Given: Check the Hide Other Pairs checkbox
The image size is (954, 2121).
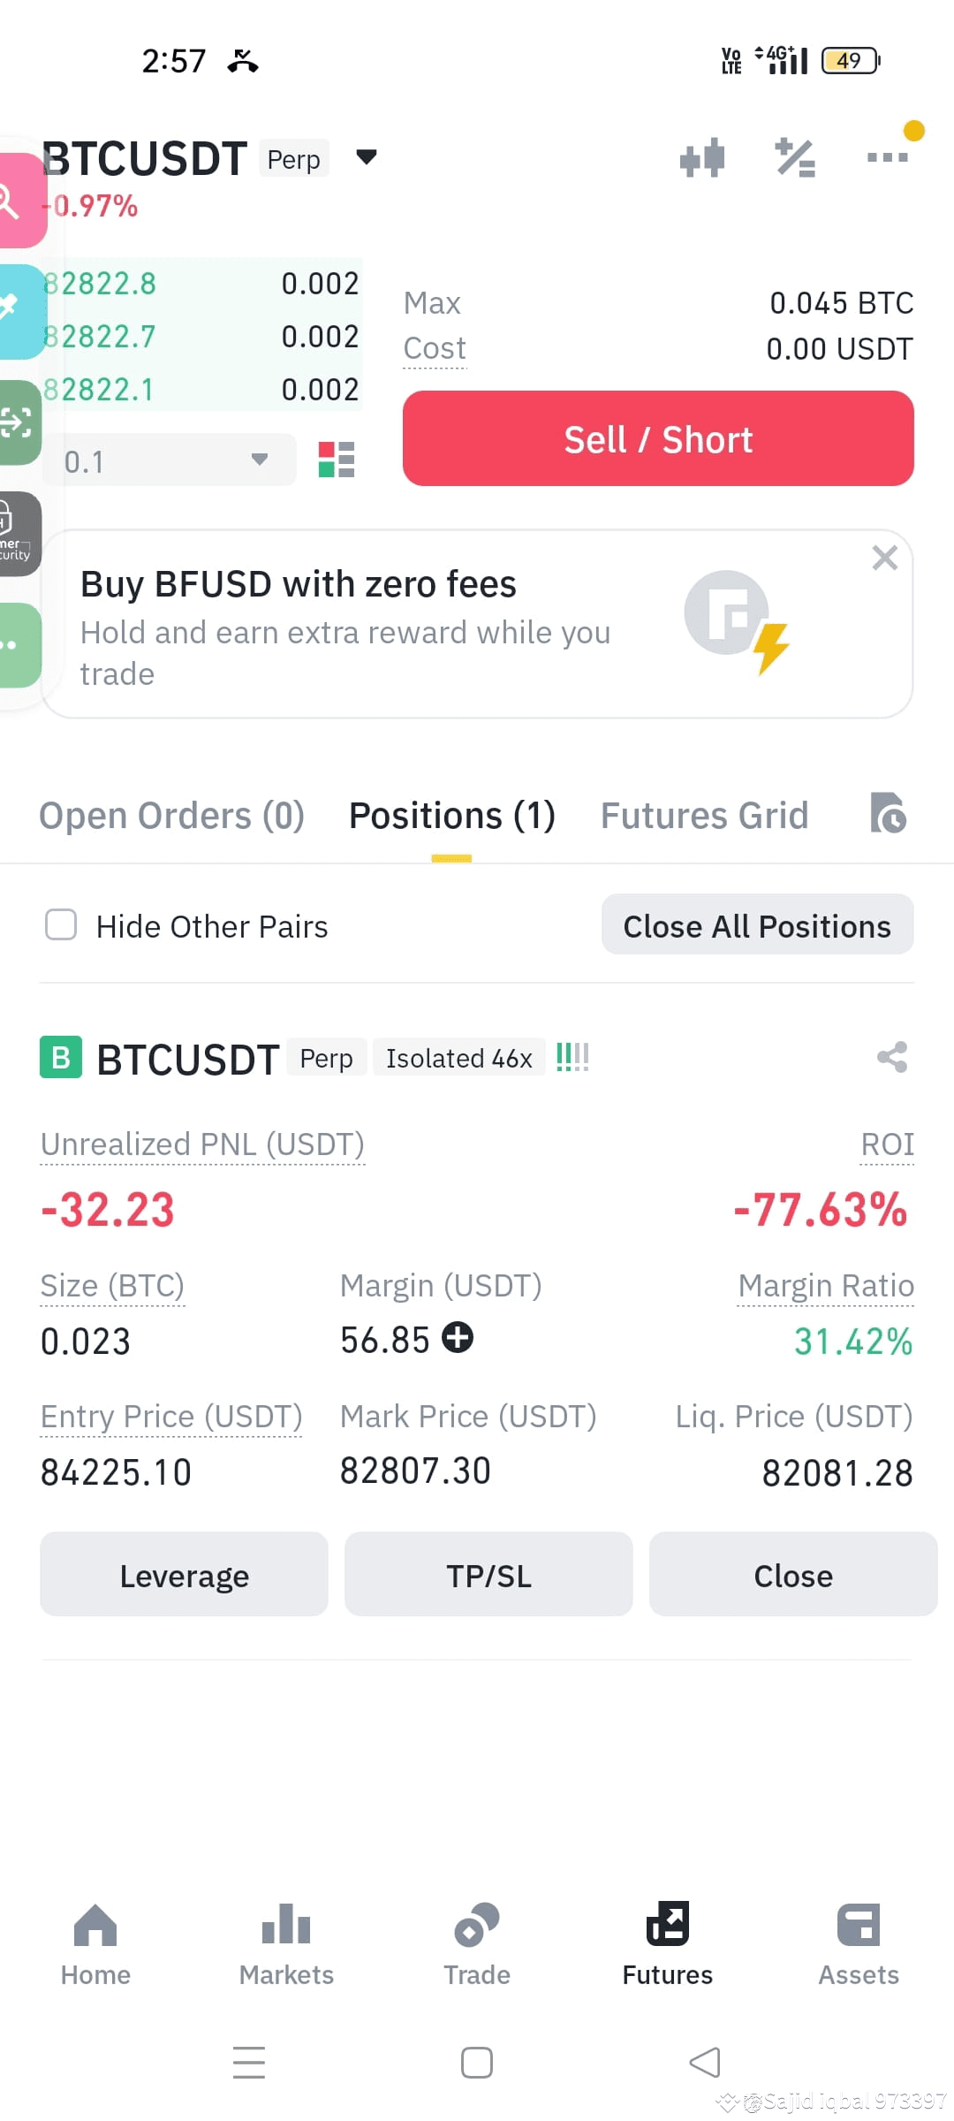Looking at the screenshot, I should click(x=61, y=925).
